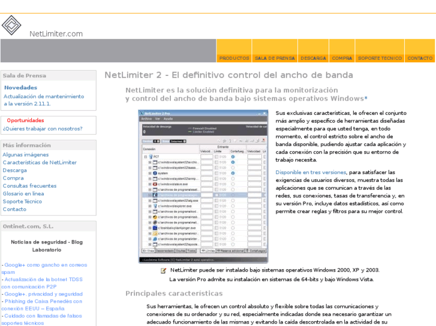Follow the 'Disponible en tres versiones' link
436x326 pixels.
[x=311, y=172]
